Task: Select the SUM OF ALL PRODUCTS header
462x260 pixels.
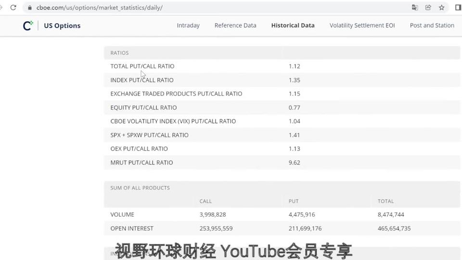Action: tap(140, 188)
